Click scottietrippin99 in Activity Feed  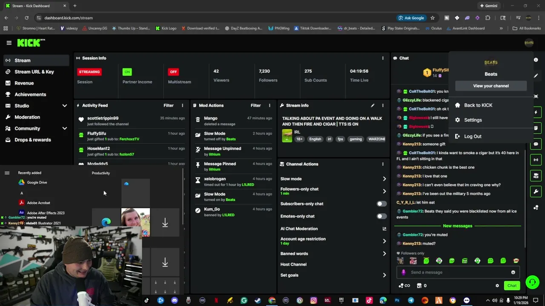pyautogui.click(x=103, y=118)
